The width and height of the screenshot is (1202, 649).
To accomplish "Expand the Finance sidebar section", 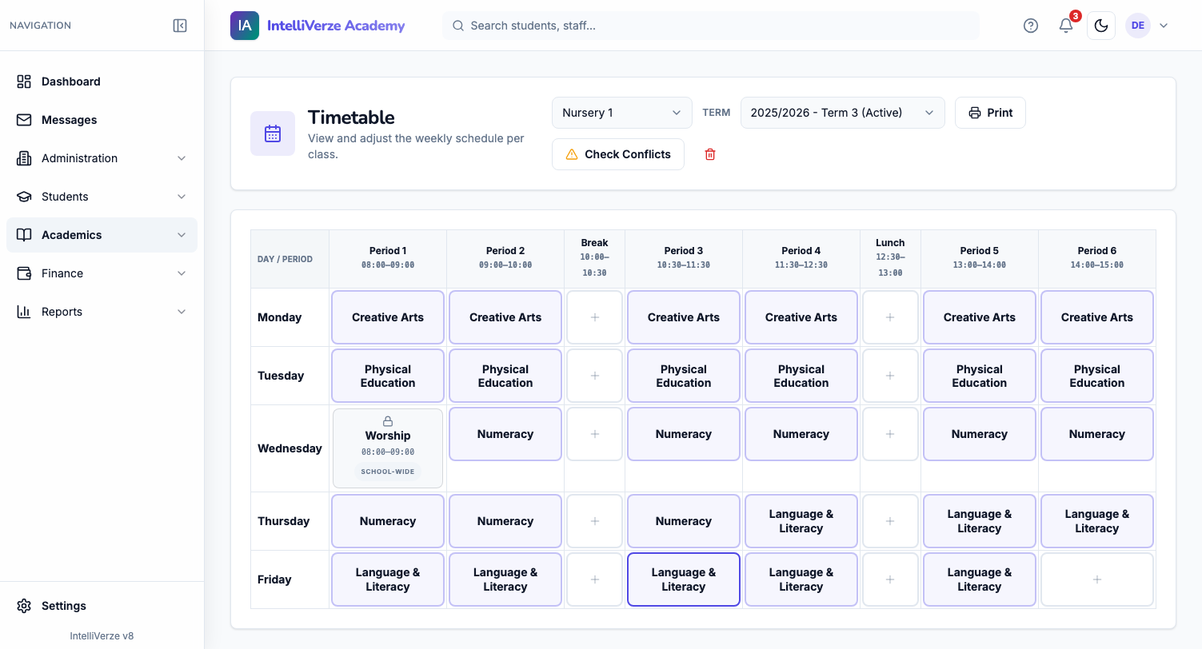I will 102,273.
